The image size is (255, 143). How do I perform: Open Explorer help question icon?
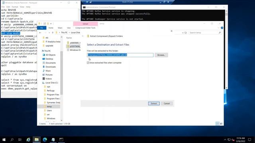(222, 28)
